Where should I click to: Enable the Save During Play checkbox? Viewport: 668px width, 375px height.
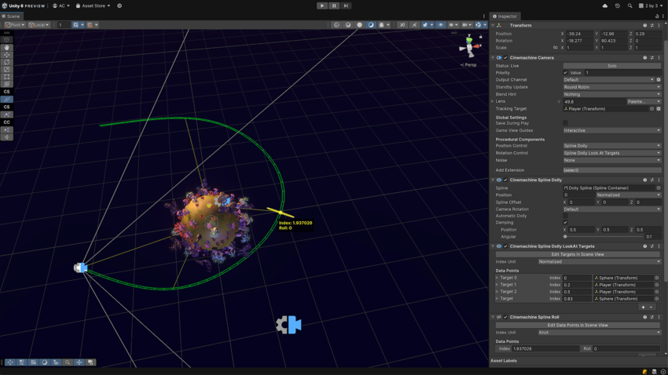pos(565,123)
